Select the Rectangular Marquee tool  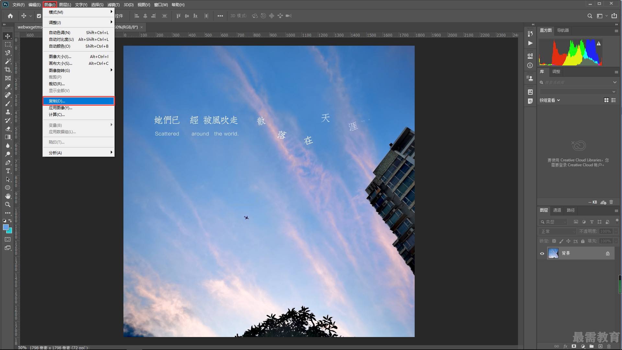8,44
